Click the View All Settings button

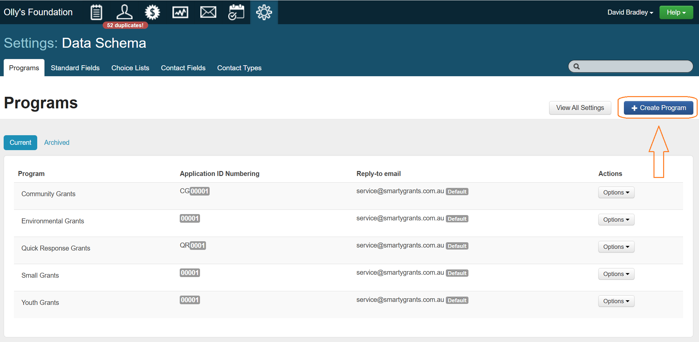[x=580, y=108]
